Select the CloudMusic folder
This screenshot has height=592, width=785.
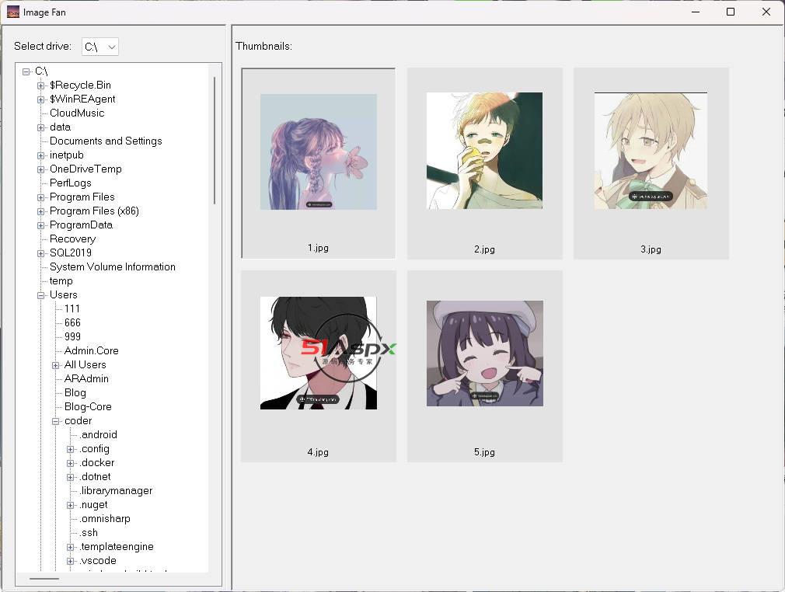point(76,113)
